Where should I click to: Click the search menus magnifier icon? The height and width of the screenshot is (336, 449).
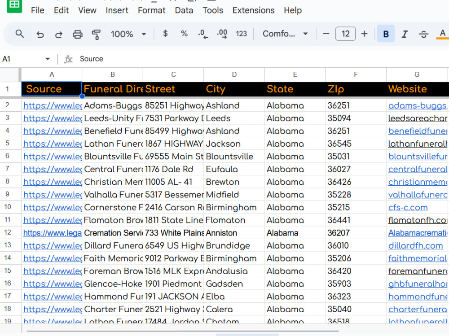click(19, 34)
